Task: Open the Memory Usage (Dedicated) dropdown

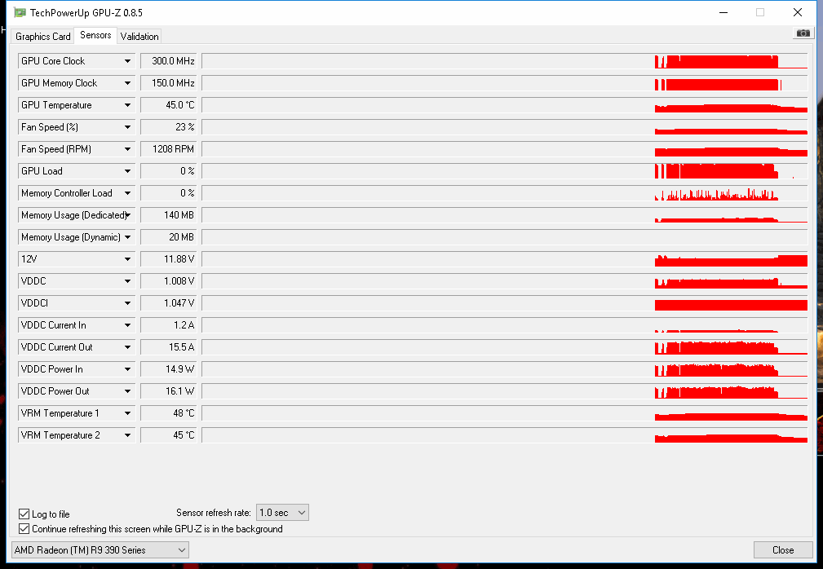Action: [127, 215]
